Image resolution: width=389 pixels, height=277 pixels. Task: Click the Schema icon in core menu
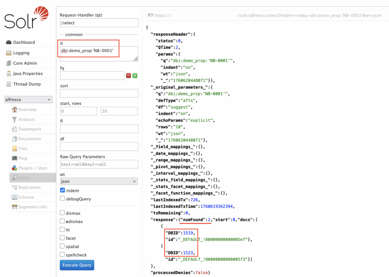(x=15, y=197)
